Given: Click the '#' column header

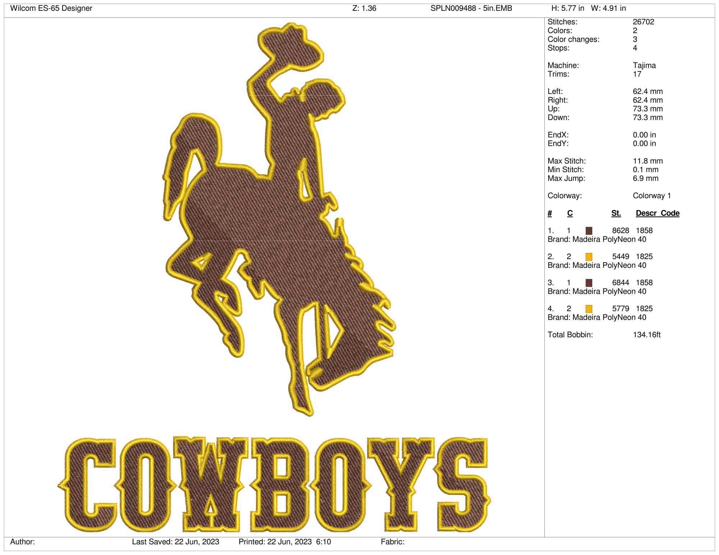Looking at the screenshot, I should [550, 213].
